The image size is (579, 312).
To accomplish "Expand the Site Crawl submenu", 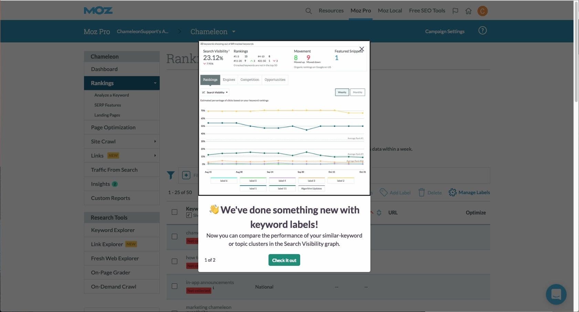I will (155, 141).
